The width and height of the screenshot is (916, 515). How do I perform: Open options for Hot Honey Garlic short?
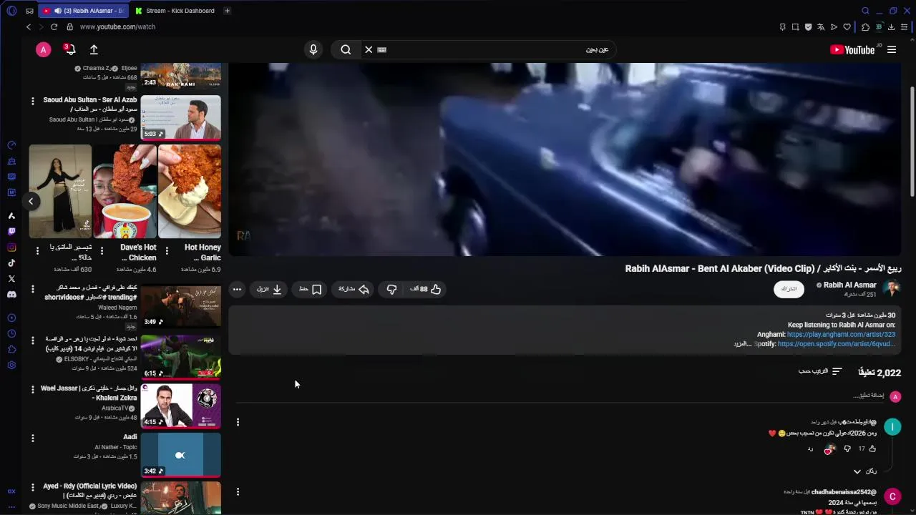click(x=167, y=250)
